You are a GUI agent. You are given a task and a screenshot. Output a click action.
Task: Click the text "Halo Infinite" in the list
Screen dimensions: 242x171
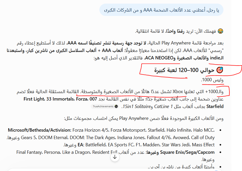click(179, 130)
